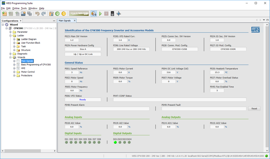Expand the Diagnostic folder node
Viewport: 270px width, 159px height.
click(11, 54)
